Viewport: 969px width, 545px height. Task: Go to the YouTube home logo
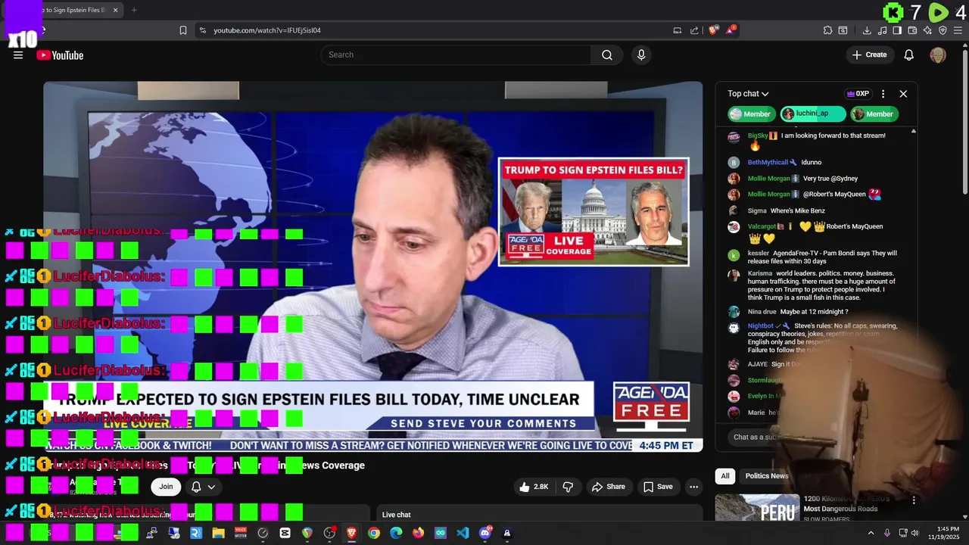pyautogui.click(x=60, y=55)
